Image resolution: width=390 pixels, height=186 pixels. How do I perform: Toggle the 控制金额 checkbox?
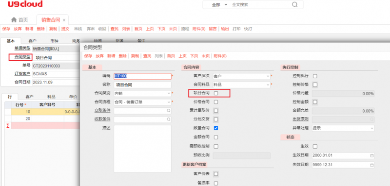coord(315,102)
